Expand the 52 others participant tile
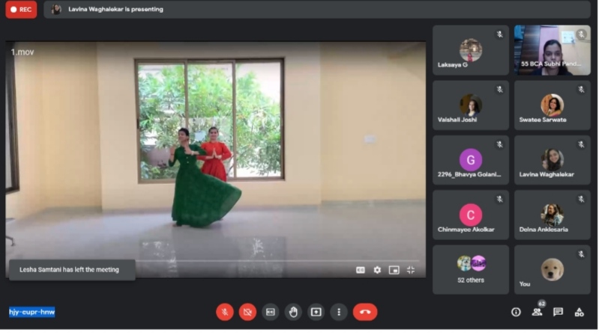The width and height of the screenshot is (599, 335). click(x=471, y=269)
